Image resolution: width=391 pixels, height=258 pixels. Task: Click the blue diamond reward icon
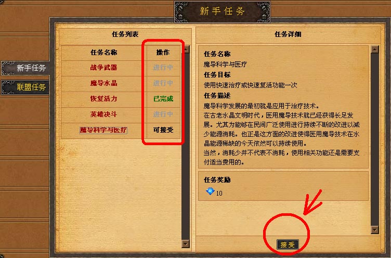pos(210,191)
